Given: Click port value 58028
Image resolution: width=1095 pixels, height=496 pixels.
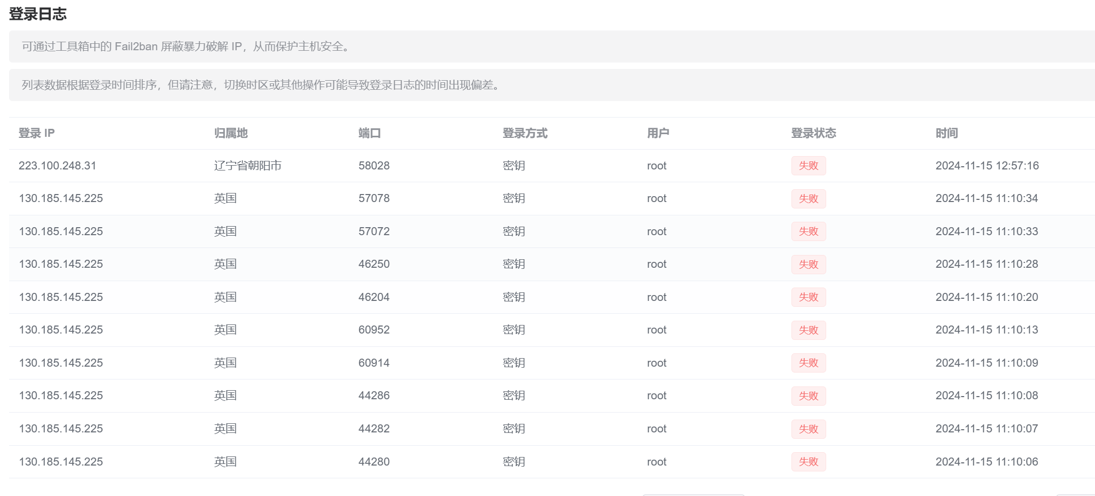Looking at the screenshot, I should (x=374, y=166).
